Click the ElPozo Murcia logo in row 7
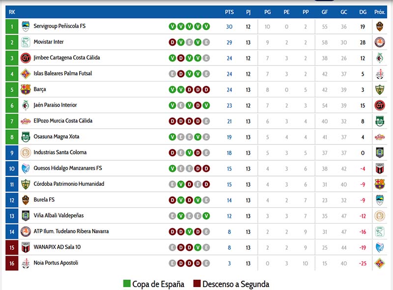Image resolution: width=393 pixels, height=290 pixels. [26, 121]
